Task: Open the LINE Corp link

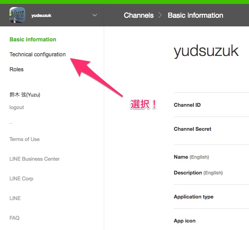Action: [21, 179]
